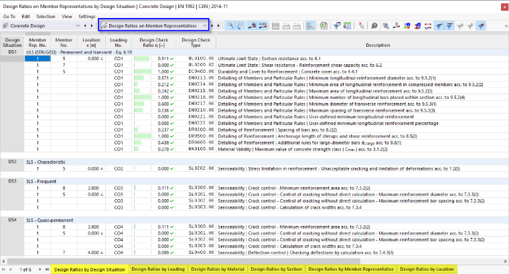Switch to Design Ratios by Member Representative tab
The height and width of the screenshot is (274, 509).
[x=351, y=269]
